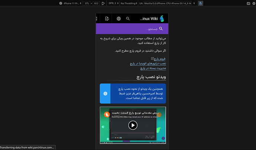256x150 pixels.
Task: Open the iPhone 11 Pro device dropdown
Action: (x=70, y=3)
